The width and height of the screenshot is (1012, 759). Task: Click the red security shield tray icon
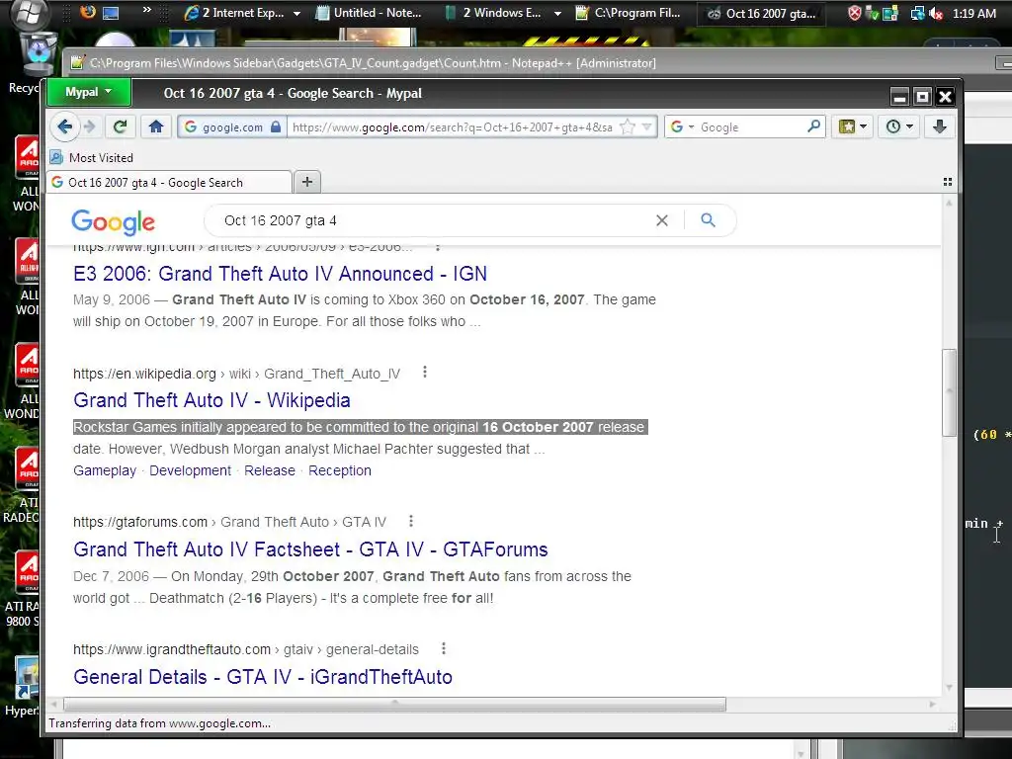(x=854, y=13)
